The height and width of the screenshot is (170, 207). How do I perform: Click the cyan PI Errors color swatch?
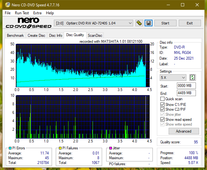pyautogui.click(x=10, y=148)
